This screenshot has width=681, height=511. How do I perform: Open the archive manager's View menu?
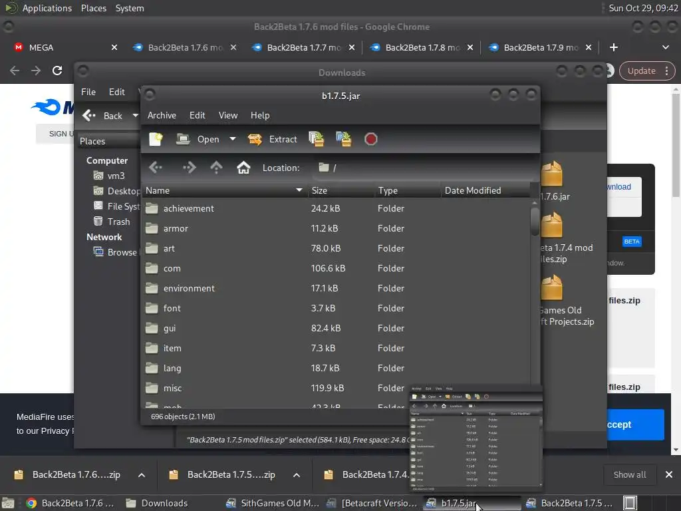(x=228, y=115)
